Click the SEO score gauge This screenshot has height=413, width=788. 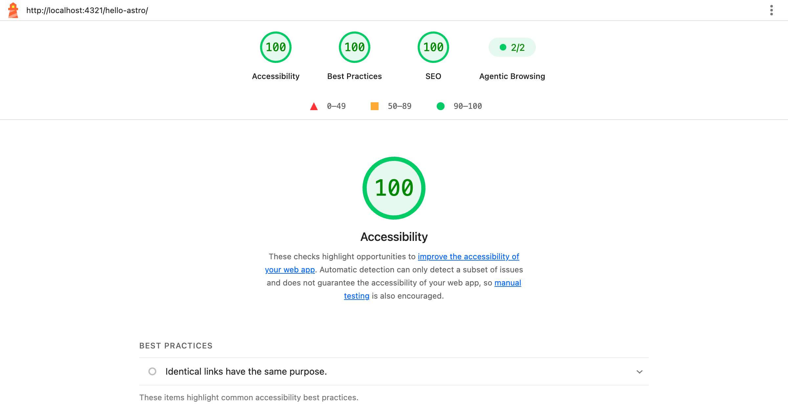[x=433, y=47]
